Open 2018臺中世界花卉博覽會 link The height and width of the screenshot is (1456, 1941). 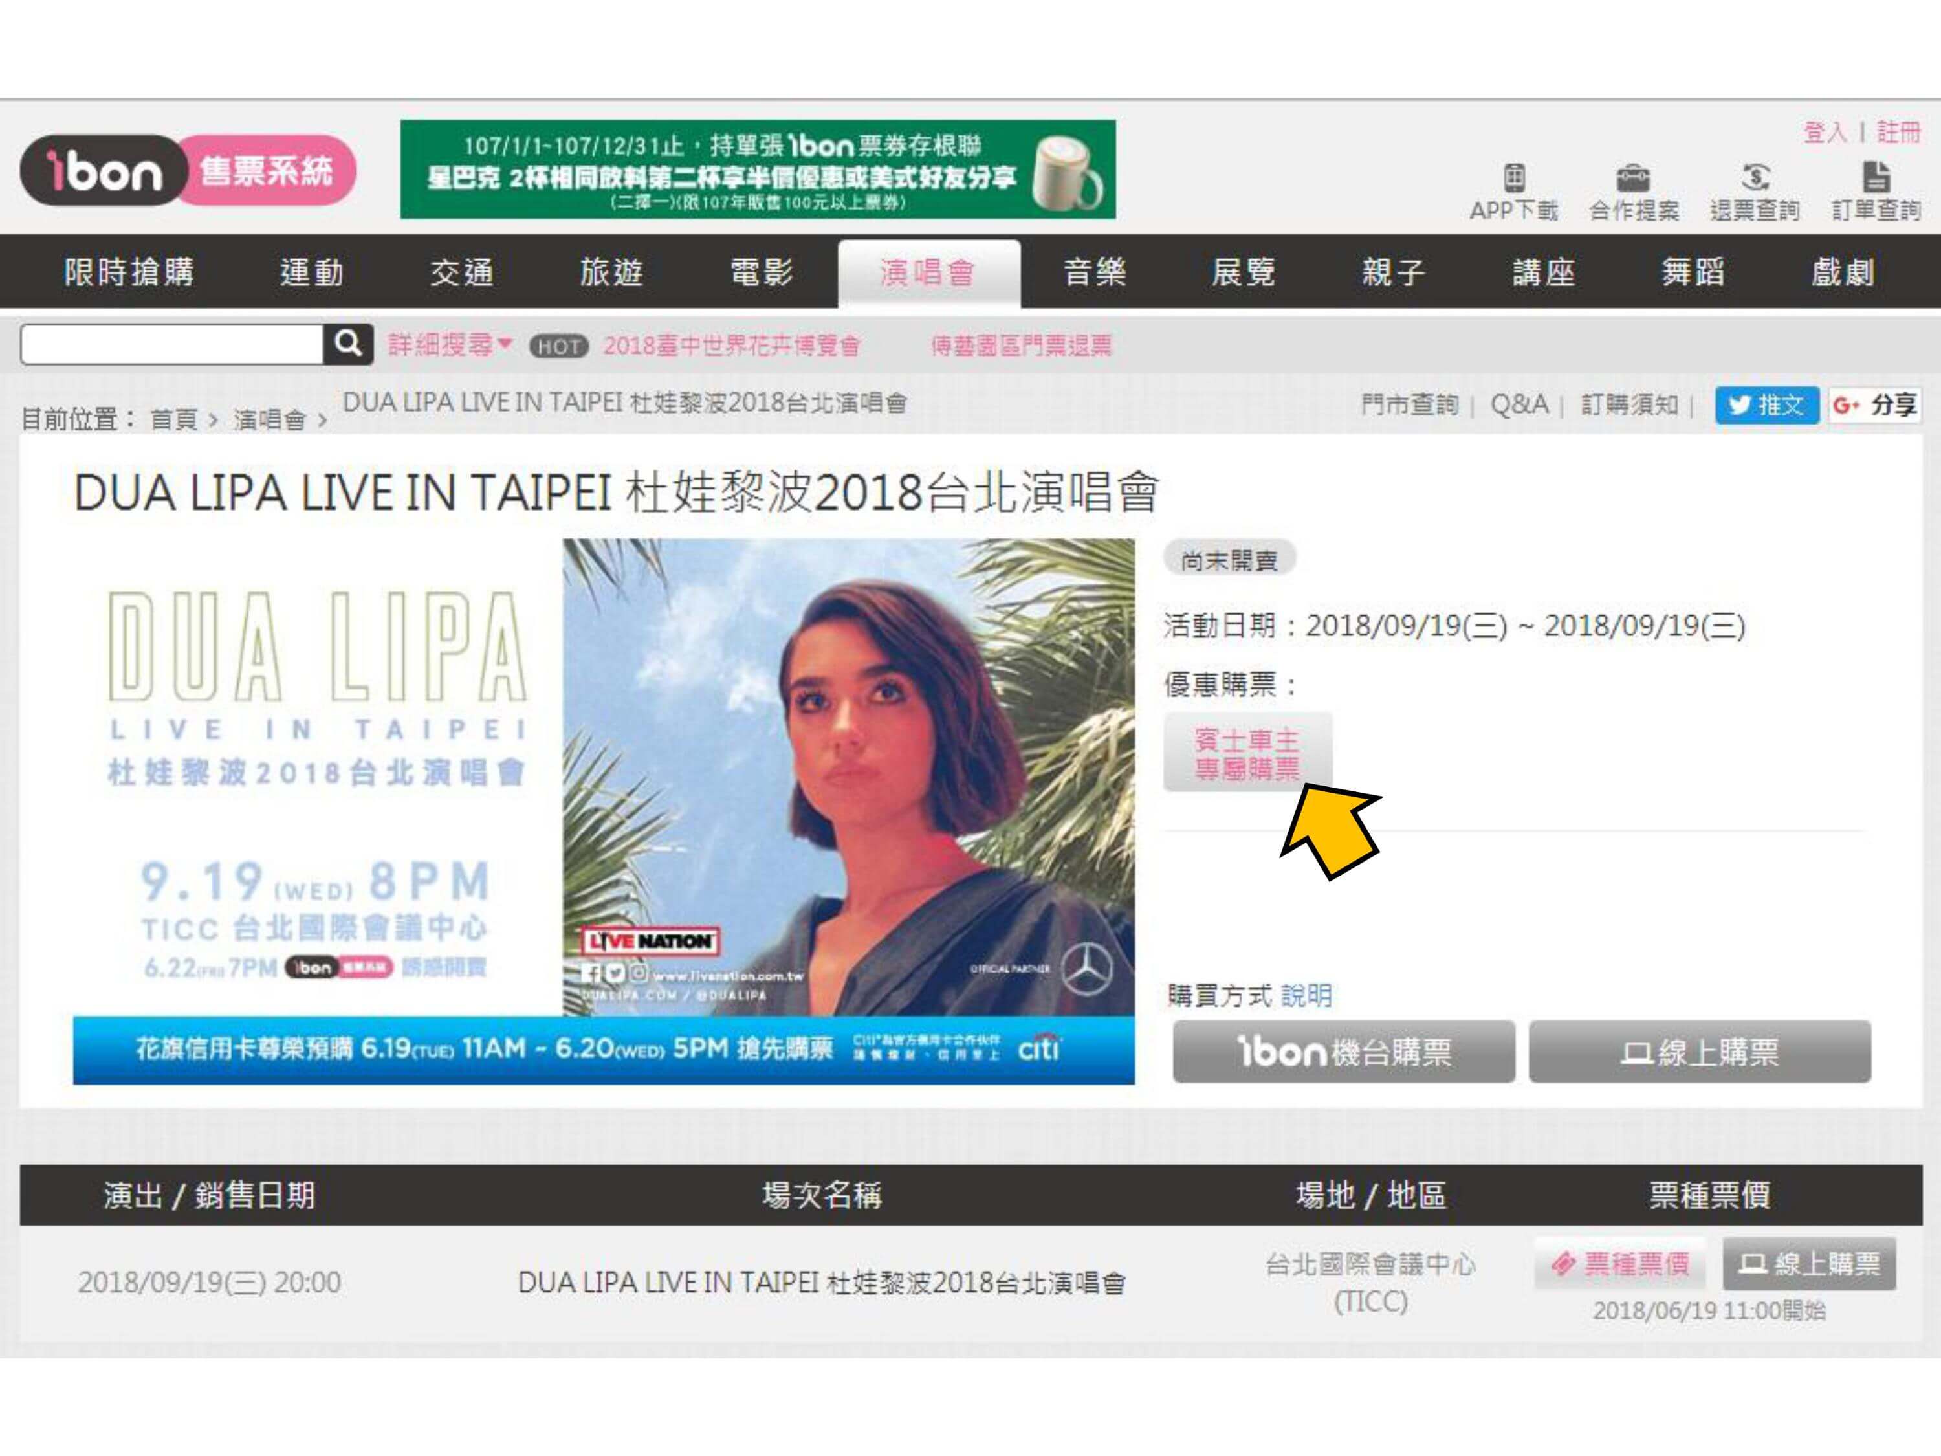coord(731,346)
